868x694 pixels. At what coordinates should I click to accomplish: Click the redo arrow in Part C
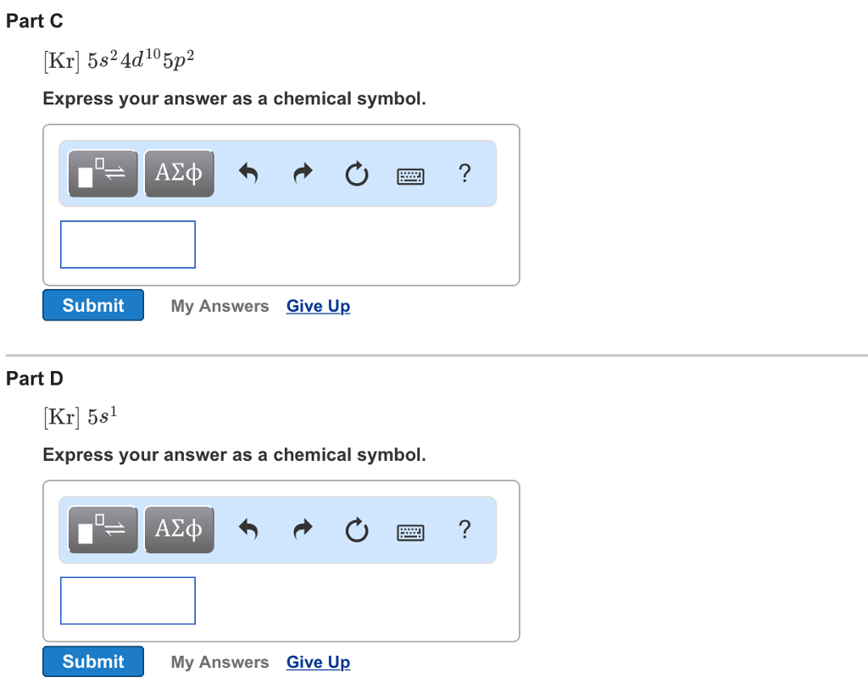pos(302,175)
